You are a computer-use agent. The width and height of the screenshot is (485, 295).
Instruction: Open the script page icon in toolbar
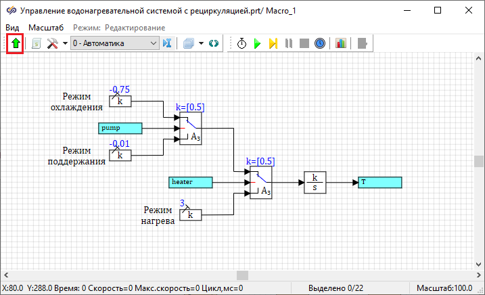[36, 43]
